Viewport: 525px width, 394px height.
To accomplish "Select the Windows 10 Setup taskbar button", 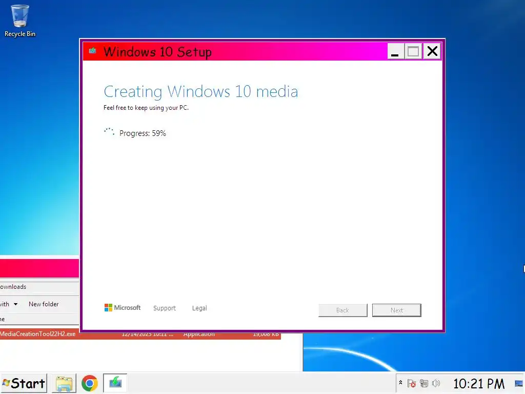I will pos(115,383).
